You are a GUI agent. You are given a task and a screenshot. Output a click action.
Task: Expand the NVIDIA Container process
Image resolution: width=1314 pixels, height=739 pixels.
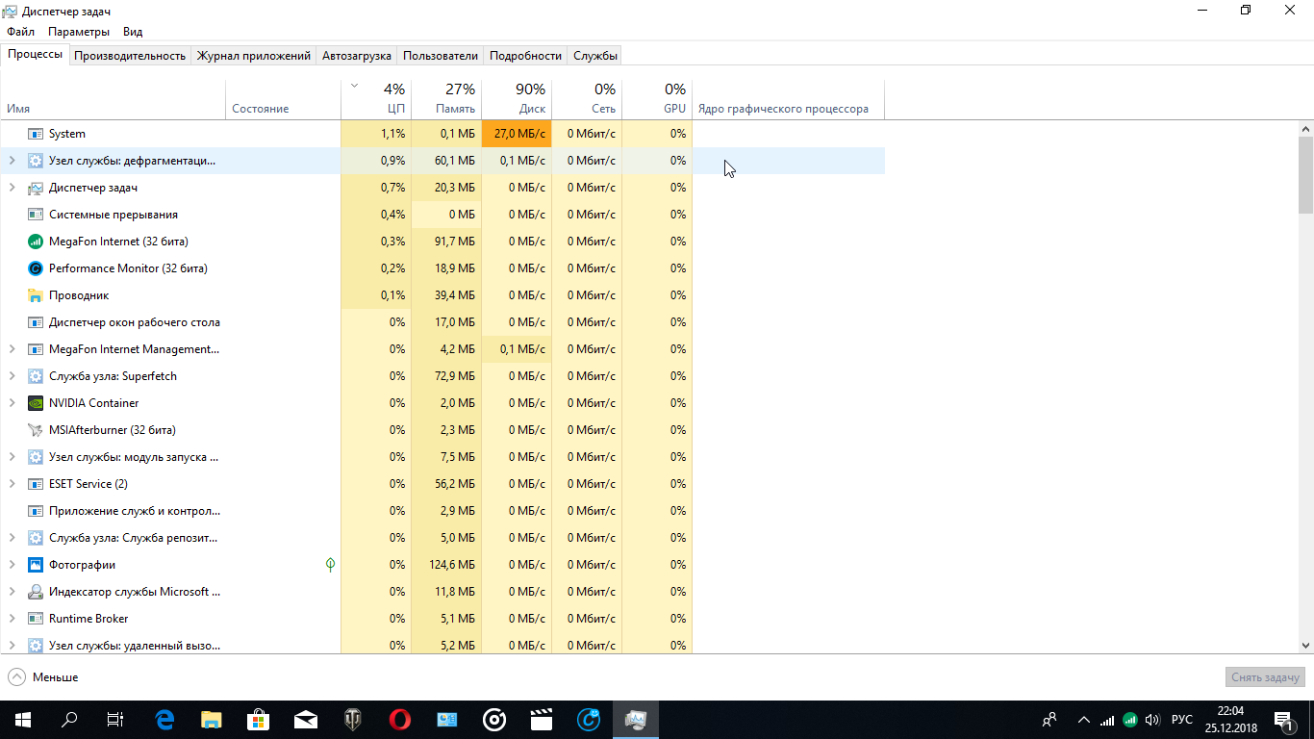(12, 403)
